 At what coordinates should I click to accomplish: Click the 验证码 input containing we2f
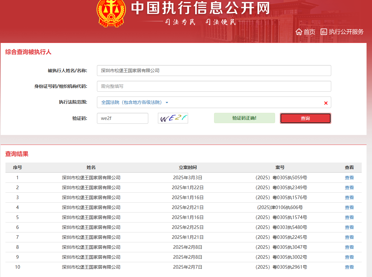pyautogui.click(x=122, y=118)
